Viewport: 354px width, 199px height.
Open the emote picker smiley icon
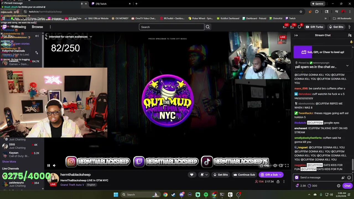point(349,177)
